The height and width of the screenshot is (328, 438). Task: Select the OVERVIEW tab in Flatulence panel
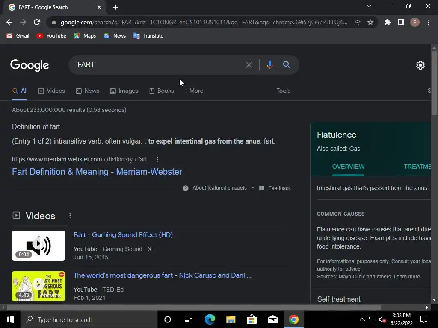[348, 167]
